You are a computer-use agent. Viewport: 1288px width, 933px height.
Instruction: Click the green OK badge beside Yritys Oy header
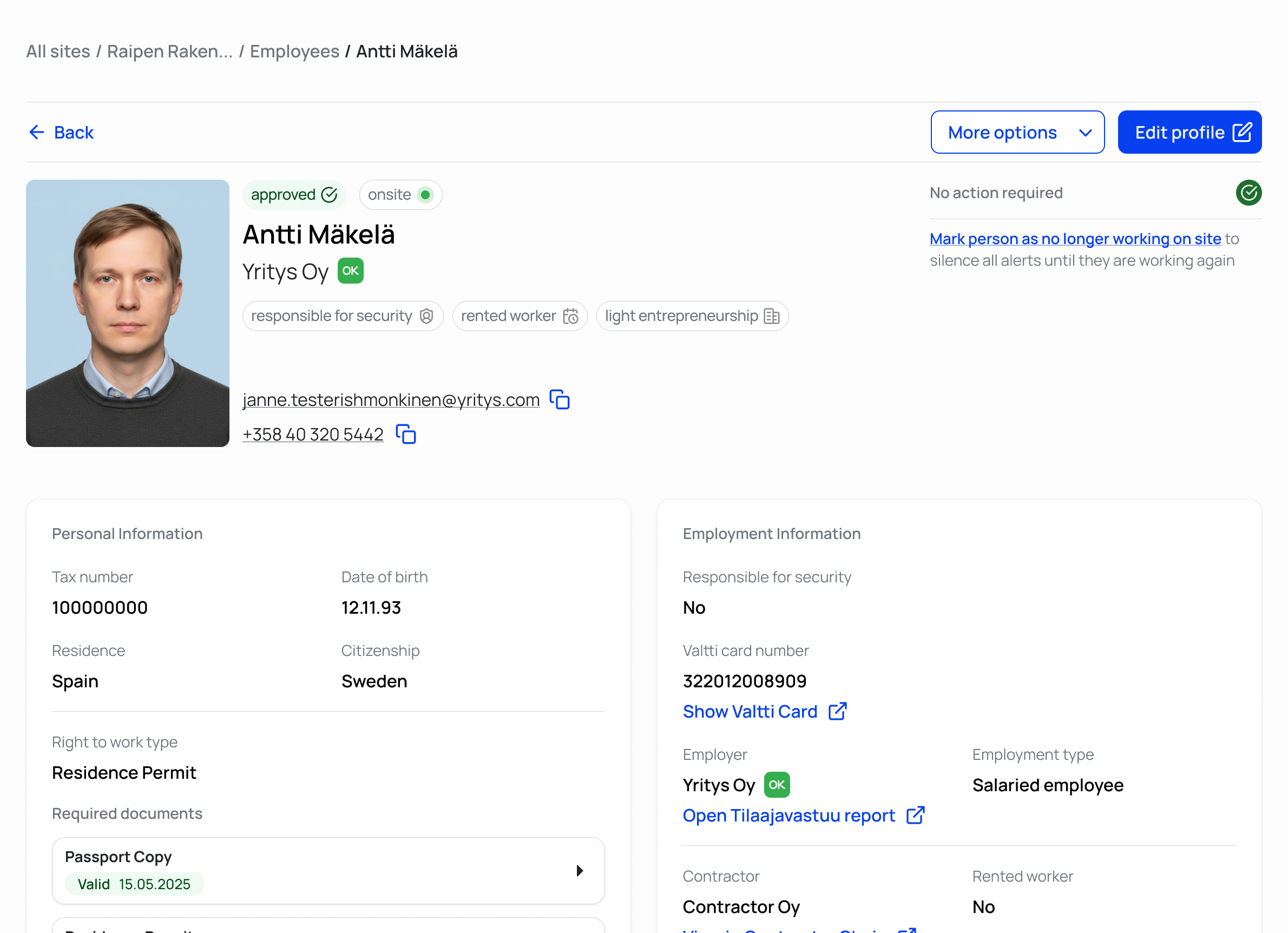coord(350,271)
